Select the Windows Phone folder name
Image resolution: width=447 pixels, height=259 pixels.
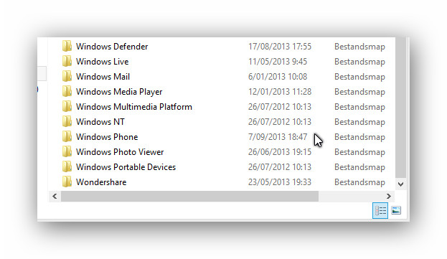pyautogui.click(x=107, y=137)
